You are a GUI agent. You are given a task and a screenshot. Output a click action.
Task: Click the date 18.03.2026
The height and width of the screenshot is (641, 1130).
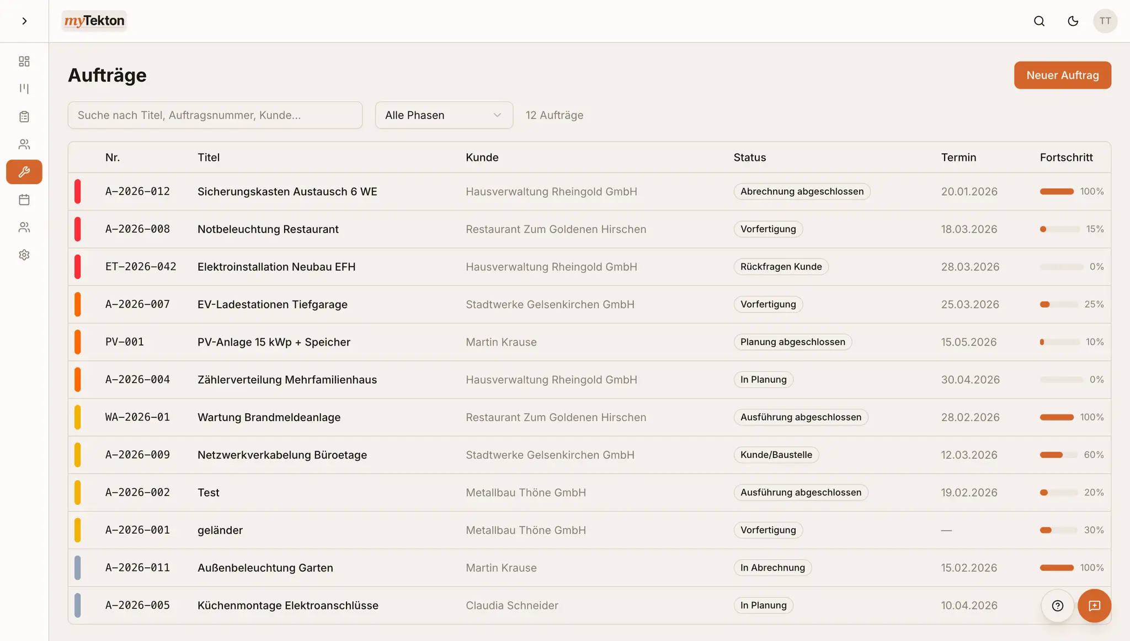coord(969,229)
